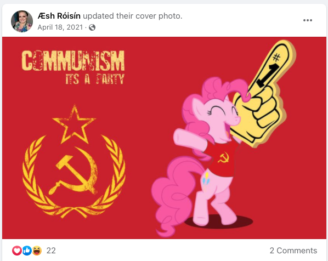Image resolution: width=328 pixels, height=261 pixels.
Task: Click the yellow star above the emblem
Action: coord(74,124)
